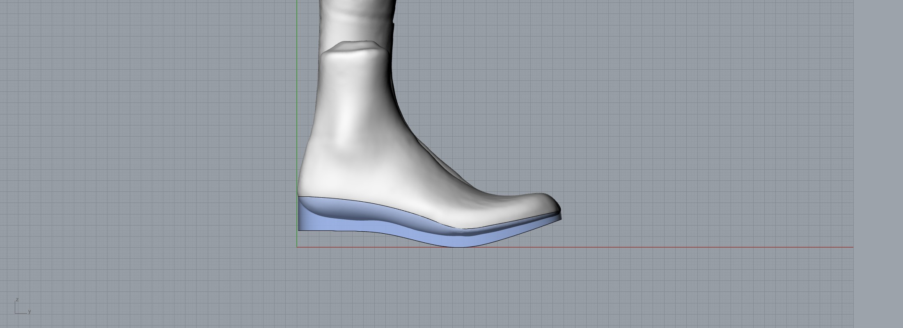Viewport: 903px width, 328px height.
Task: Click the z label on the axis icon
Action: tap(17, 300)
